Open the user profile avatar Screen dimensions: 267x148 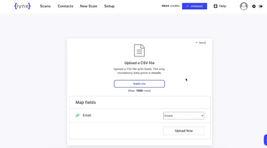pos(244,6)
